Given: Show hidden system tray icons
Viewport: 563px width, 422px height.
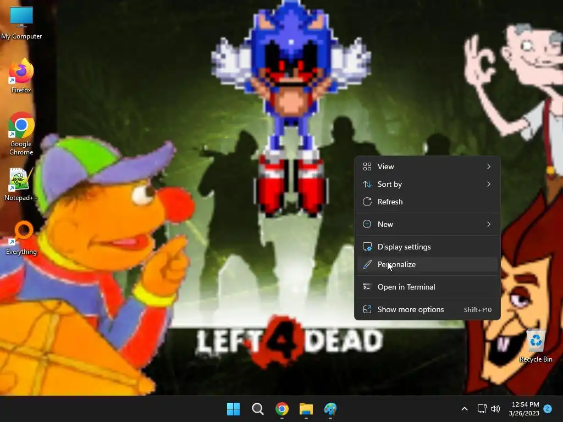Looking at the screenshot, I should point(464,409).
